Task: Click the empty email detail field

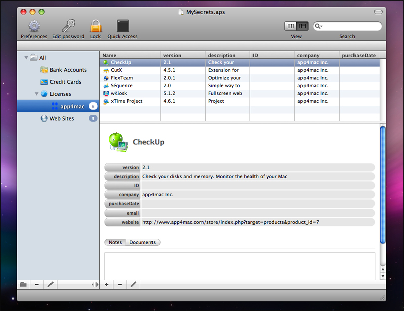Action: pyautogui.click(x=258, y=213)
